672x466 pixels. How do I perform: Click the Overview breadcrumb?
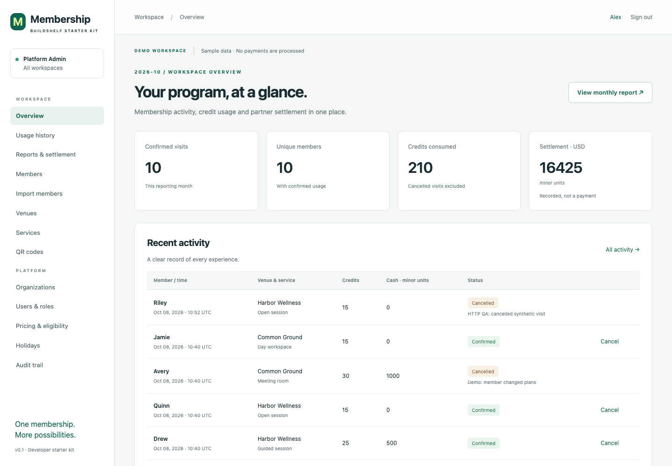pyautogui.click(x=192, y=17)
